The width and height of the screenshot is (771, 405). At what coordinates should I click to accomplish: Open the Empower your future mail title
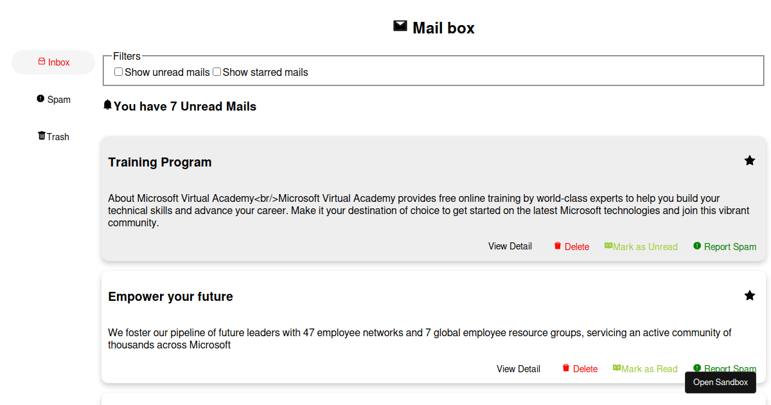point(170,296)
